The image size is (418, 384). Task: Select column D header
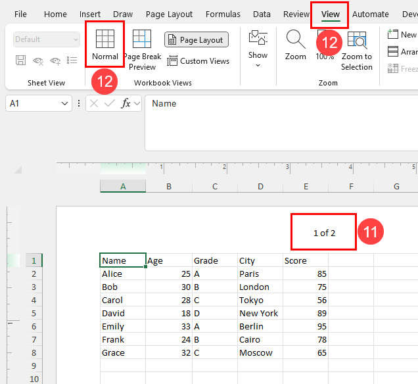point(260,186)
